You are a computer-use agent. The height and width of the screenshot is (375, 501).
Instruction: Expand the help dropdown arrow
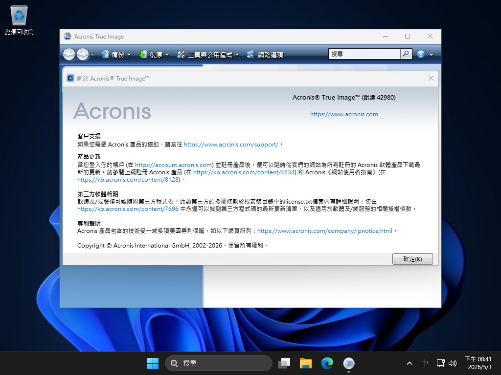pyautogui.click(x=432, y=55)
